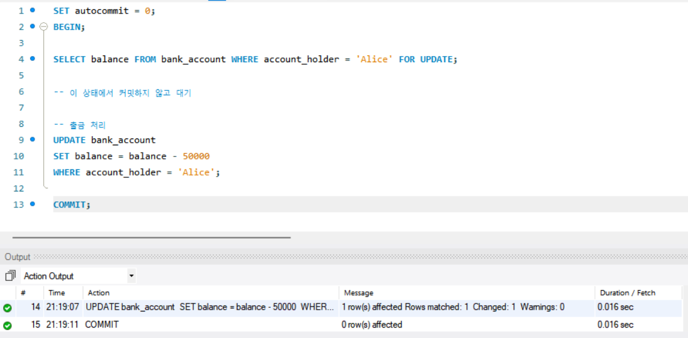Click the Action column header

tap(99, 293)
